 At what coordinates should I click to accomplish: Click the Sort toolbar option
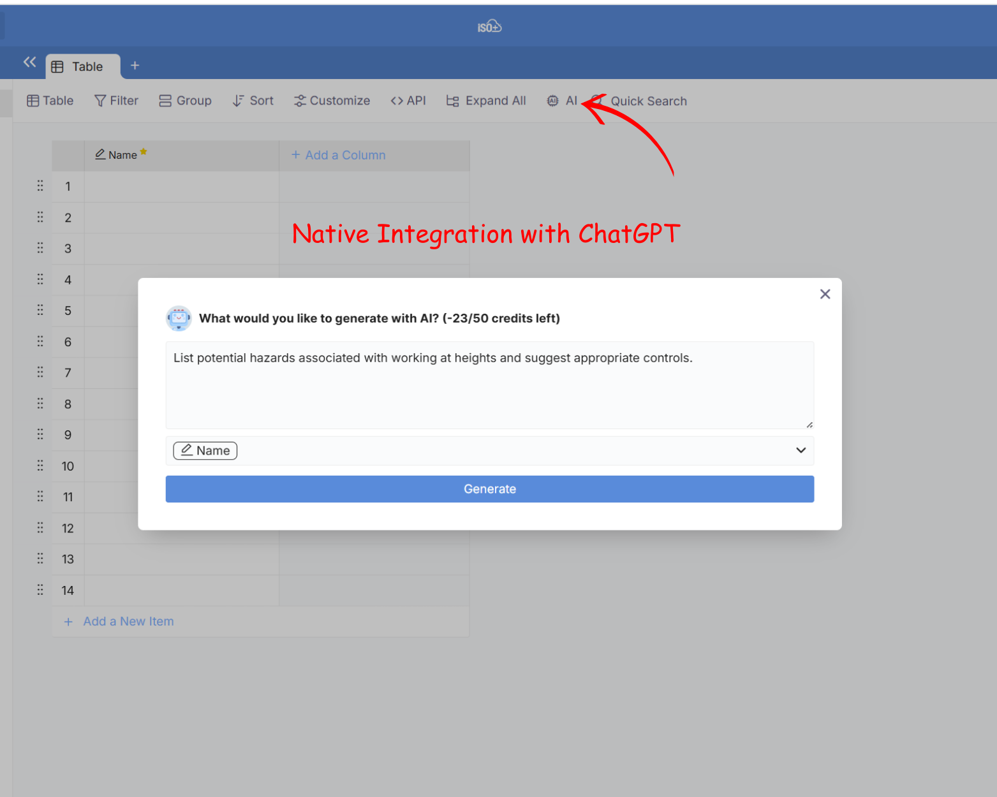click(253, 101)
